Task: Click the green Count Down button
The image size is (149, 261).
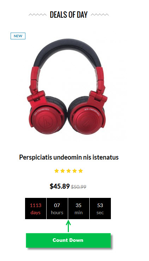Action: [68, 240]
